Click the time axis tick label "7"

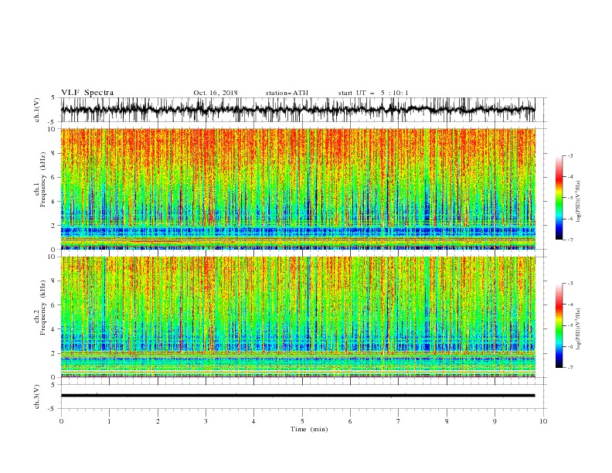(399, 421)
